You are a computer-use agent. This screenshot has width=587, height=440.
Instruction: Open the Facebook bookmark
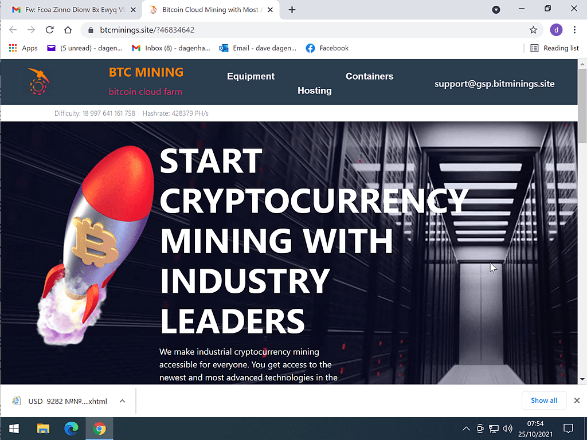[x=327, y=48]
